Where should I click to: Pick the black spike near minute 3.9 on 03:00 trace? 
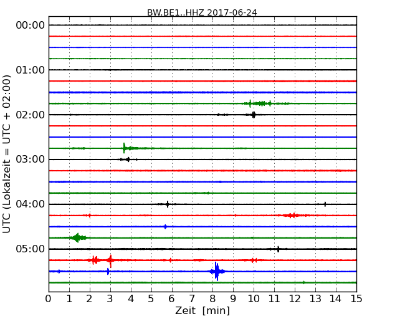click(x=128, y=160)
